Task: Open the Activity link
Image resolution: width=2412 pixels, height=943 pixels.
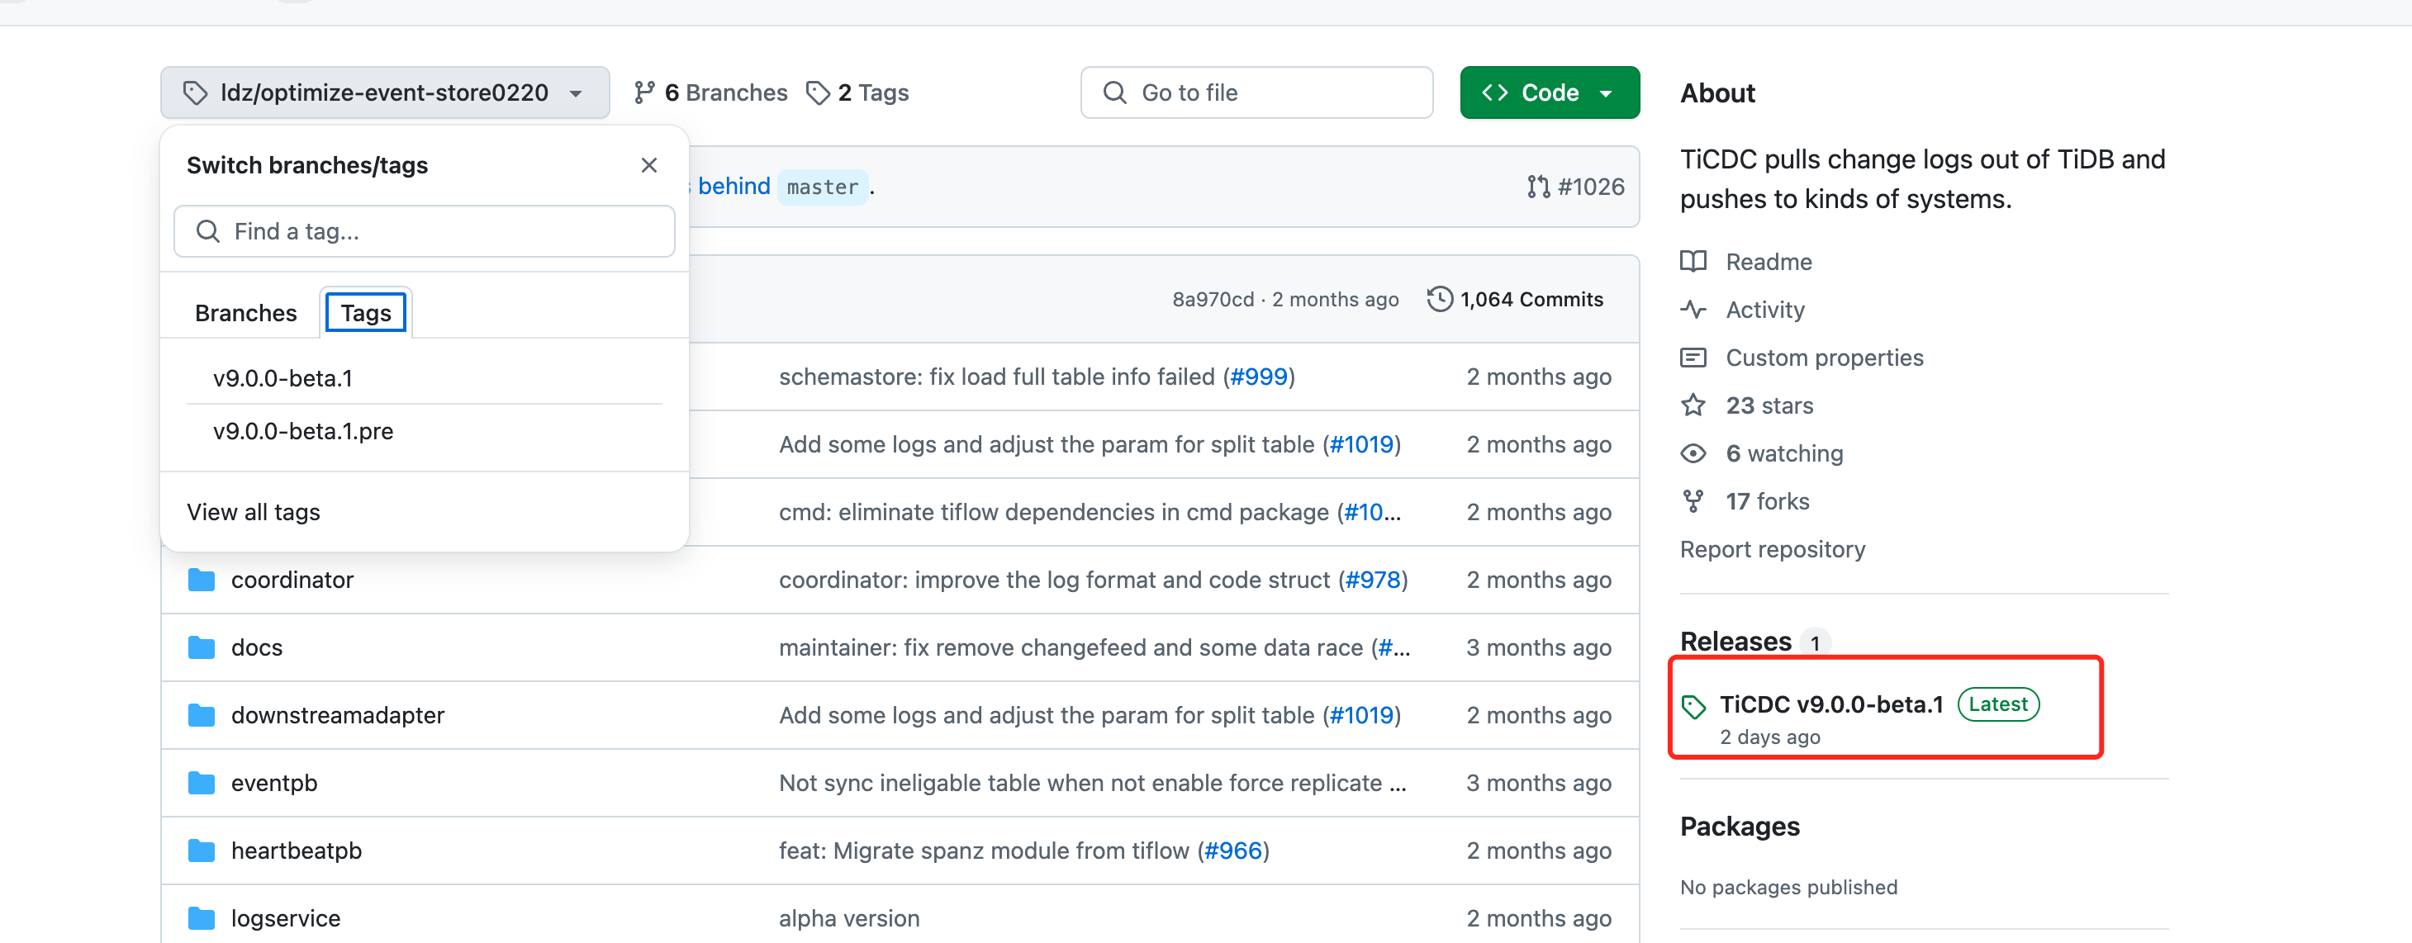Action: point(1765,309)
